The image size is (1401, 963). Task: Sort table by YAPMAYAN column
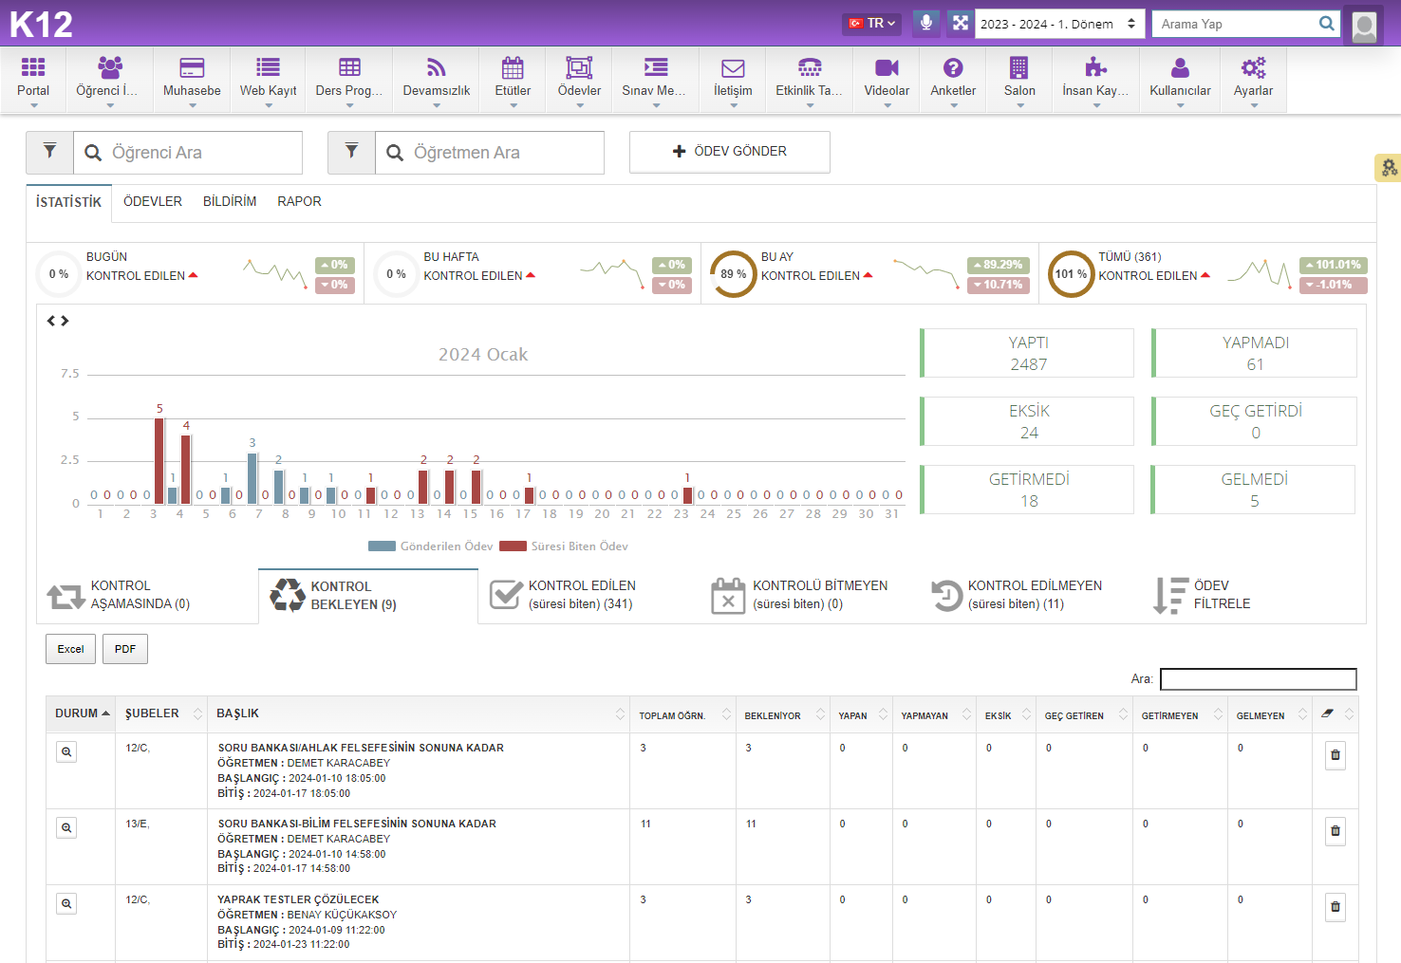point(935,715)
